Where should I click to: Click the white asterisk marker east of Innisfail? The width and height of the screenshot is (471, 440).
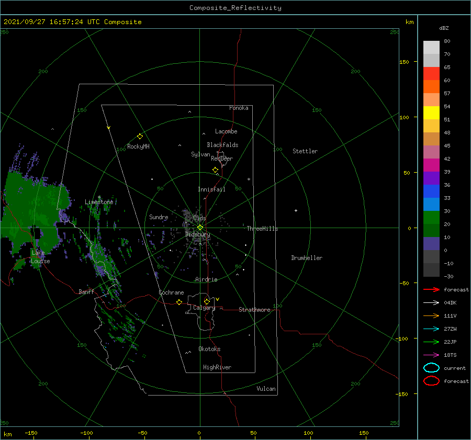point(249,179)
